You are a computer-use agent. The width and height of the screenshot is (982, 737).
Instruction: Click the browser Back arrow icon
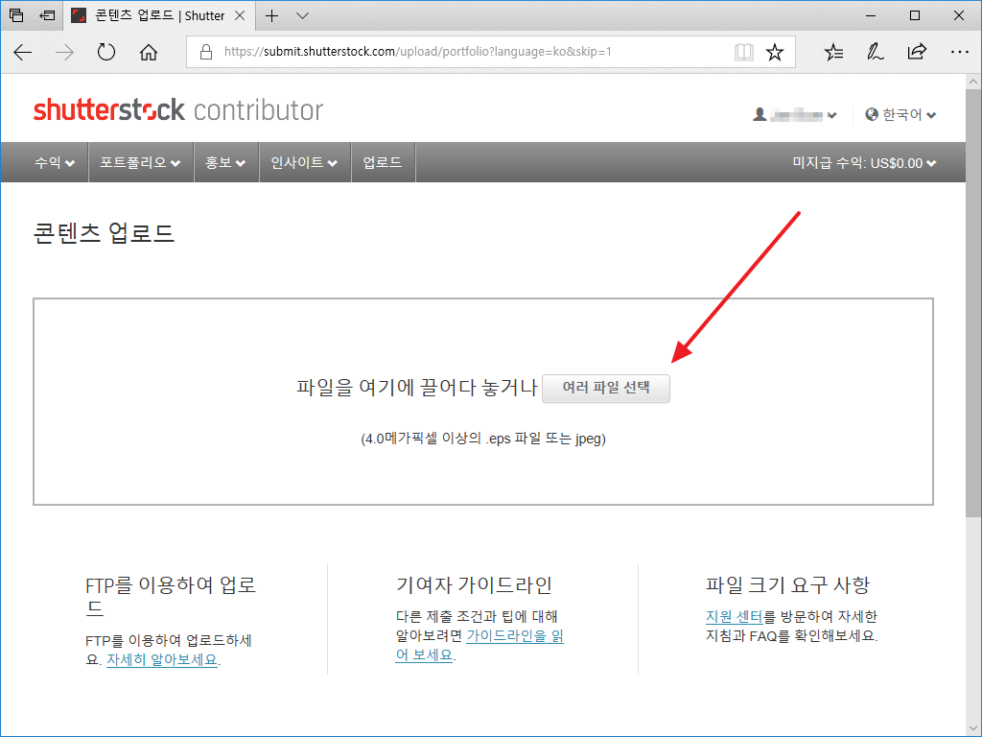[23, 52]
